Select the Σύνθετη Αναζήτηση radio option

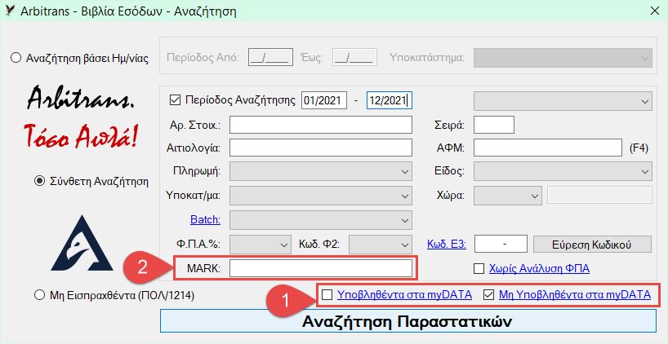[39, 182]
